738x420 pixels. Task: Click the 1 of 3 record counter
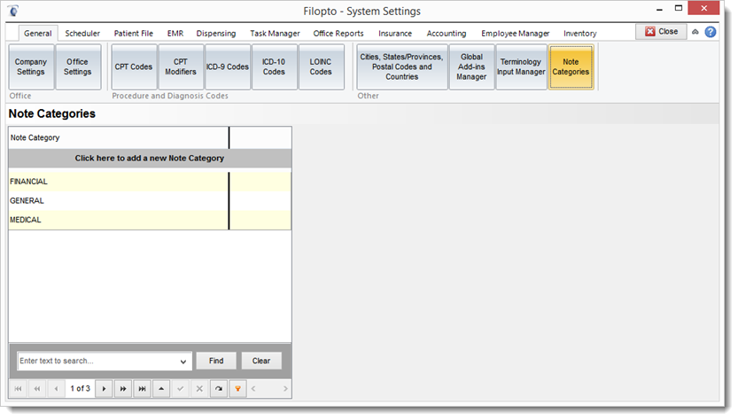[x=80, y=389]
